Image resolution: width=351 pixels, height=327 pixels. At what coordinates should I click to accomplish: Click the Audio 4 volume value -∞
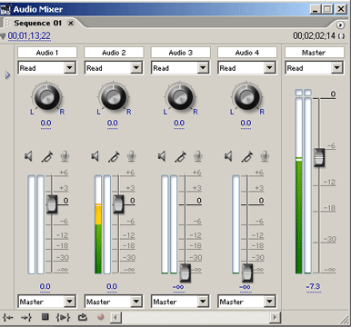click(245, 287)
